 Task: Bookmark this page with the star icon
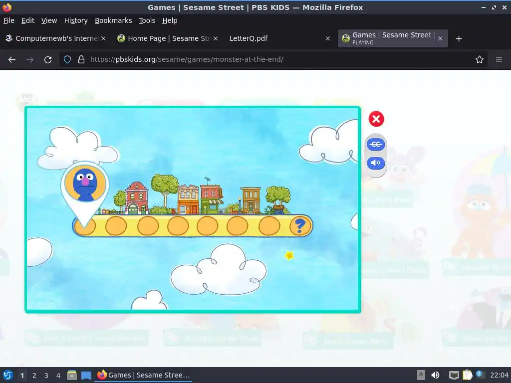[x=480, y=60]
